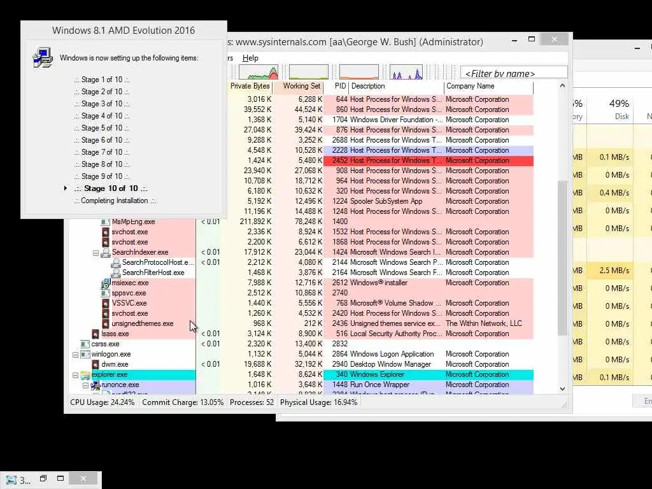Click the Desktop Window Manager description
The image size is (652, 489).
click(390, 364)
